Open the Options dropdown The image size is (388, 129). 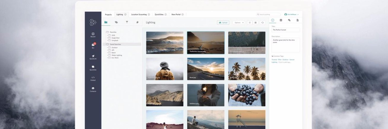[x=238, y=23]
